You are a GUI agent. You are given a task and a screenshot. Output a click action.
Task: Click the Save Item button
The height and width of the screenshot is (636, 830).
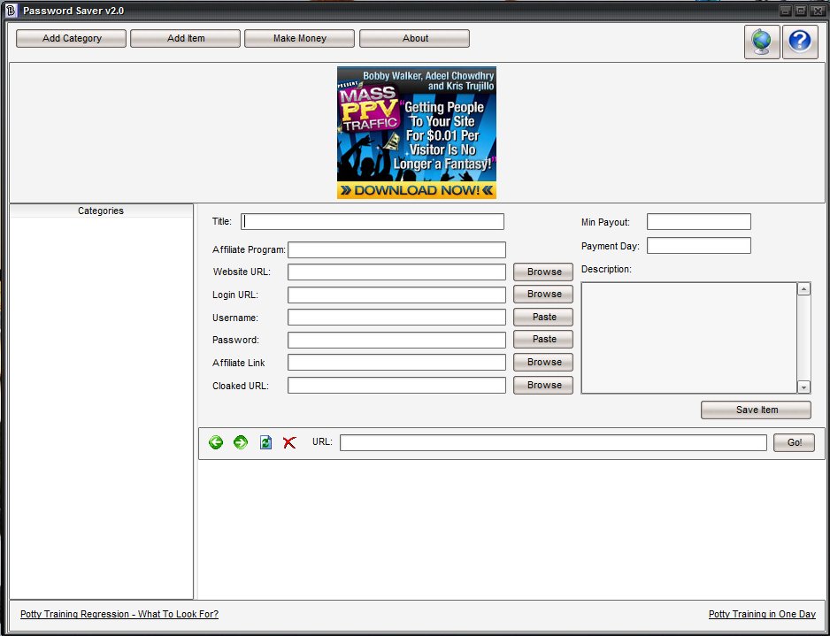coord(757,410)
